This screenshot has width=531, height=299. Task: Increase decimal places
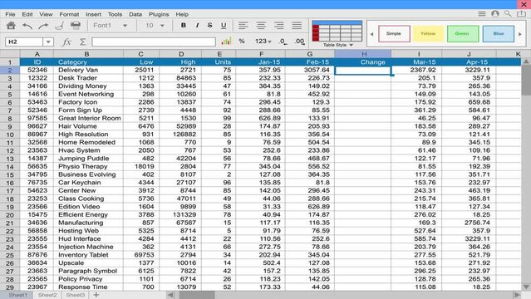[299, 42]
